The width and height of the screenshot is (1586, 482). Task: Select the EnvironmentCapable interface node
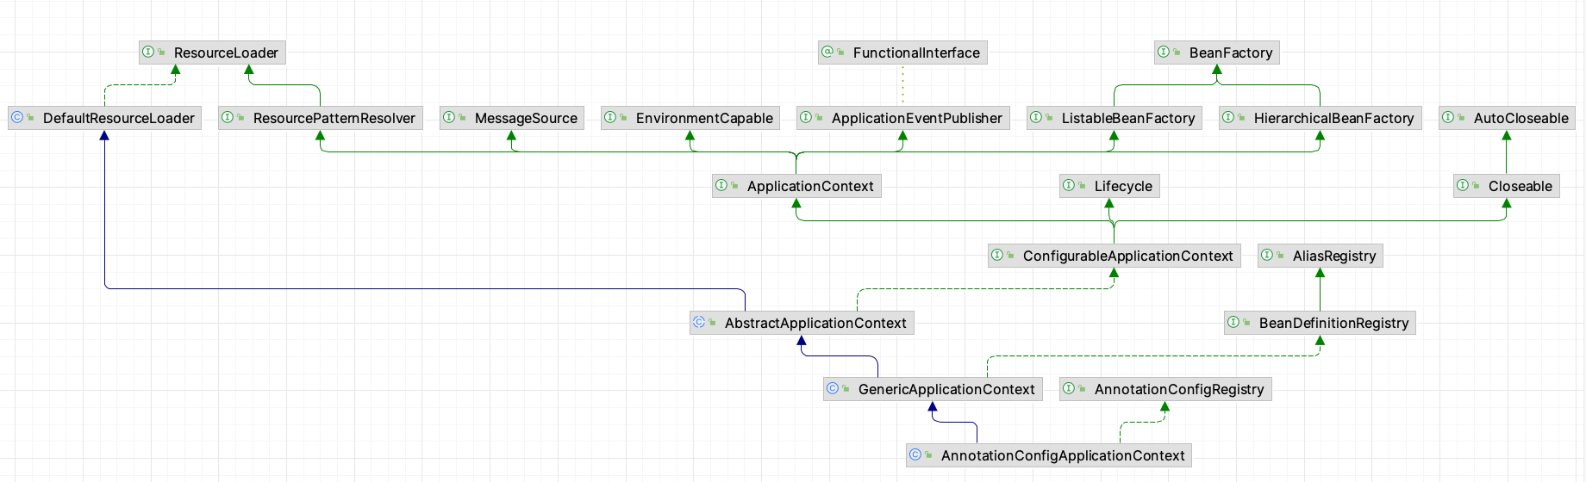tap(703, 119)
